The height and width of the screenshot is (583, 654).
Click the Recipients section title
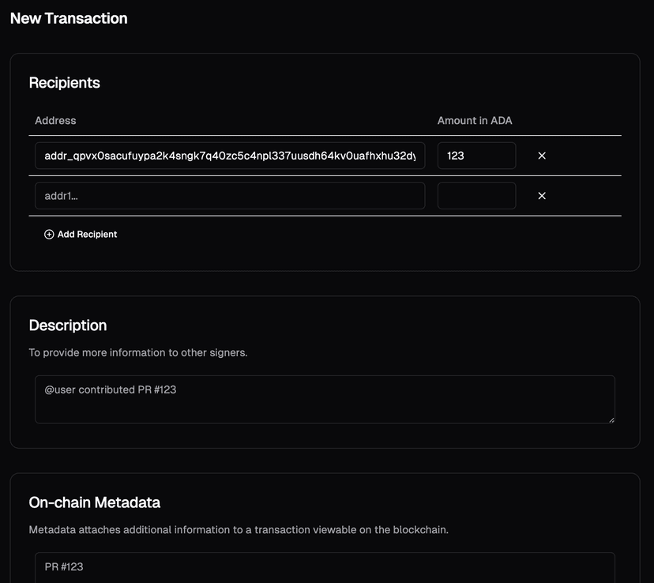[x=65, y=82]
